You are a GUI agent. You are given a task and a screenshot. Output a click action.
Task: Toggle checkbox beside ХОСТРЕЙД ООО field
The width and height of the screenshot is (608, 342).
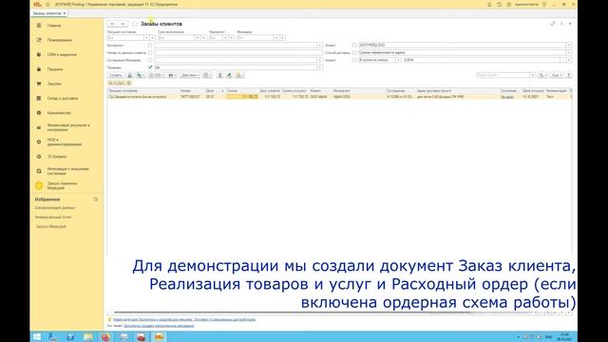354,46
